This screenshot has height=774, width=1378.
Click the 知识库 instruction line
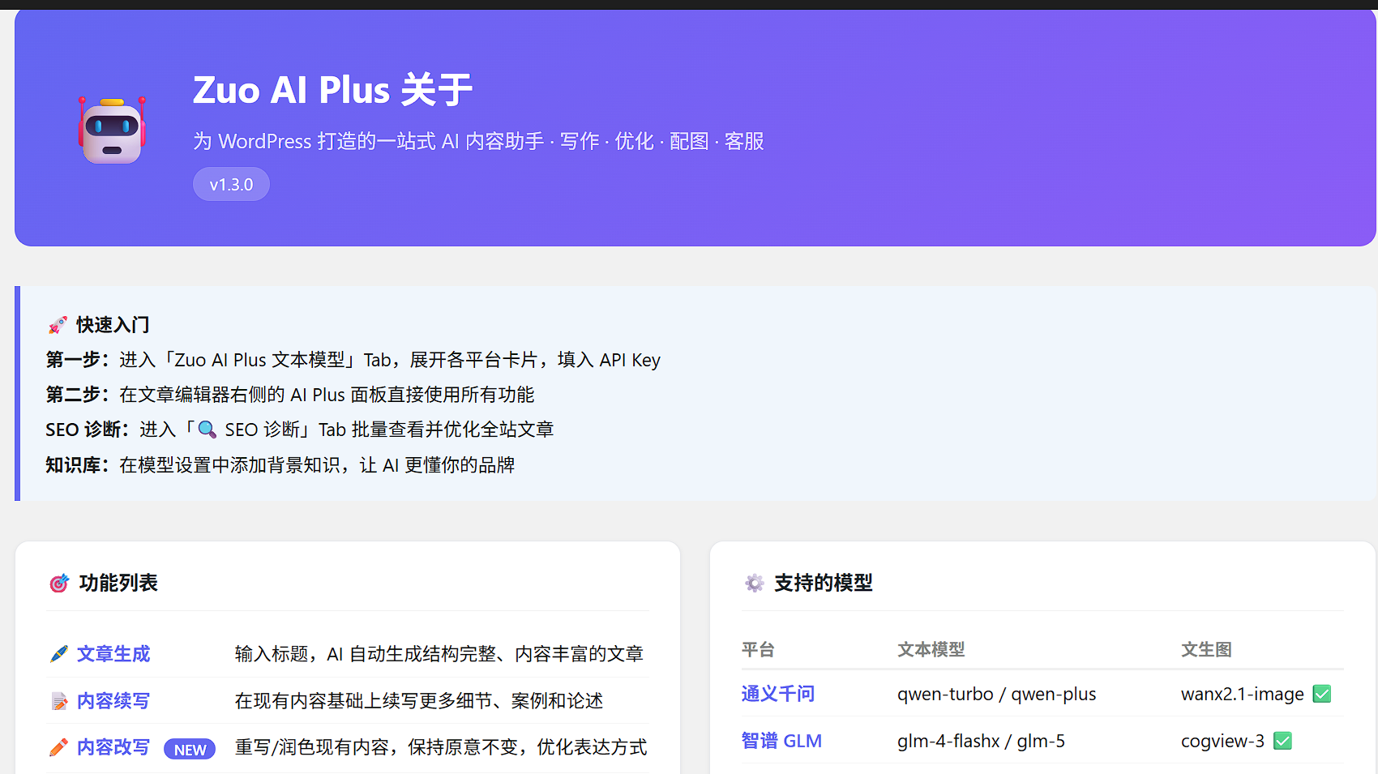[x=280, y=465]
